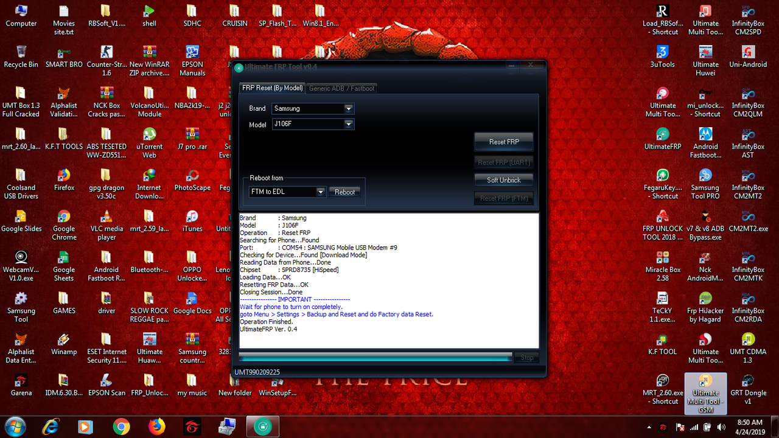Select the Movies site.txt file

point(64,20)
